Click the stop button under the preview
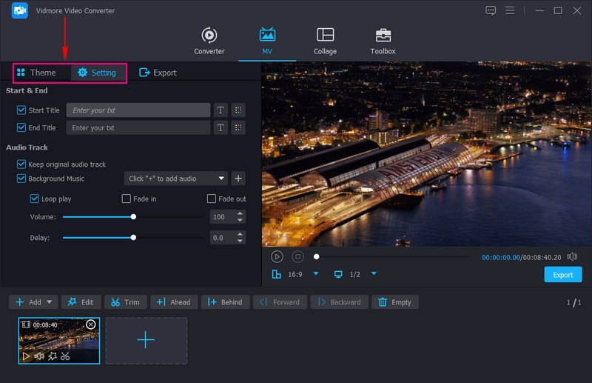 (297, 256)
